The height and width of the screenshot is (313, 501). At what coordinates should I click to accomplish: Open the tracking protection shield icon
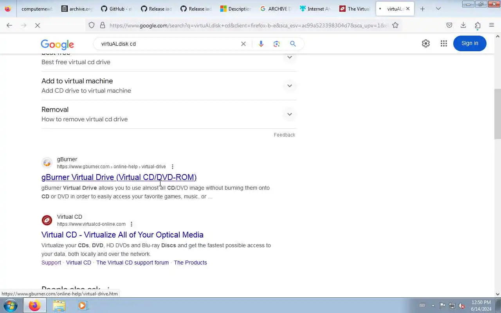(x=92, y=25)
